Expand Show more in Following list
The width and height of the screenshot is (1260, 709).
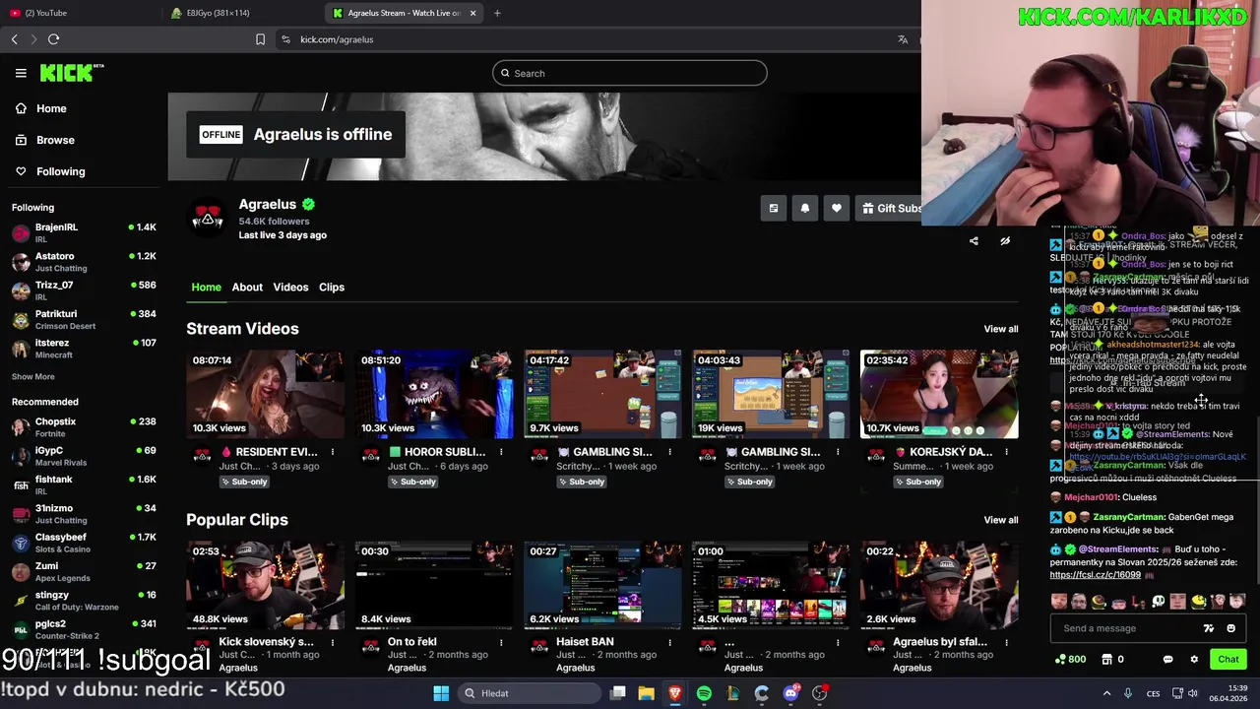click(x=33, y=376)
